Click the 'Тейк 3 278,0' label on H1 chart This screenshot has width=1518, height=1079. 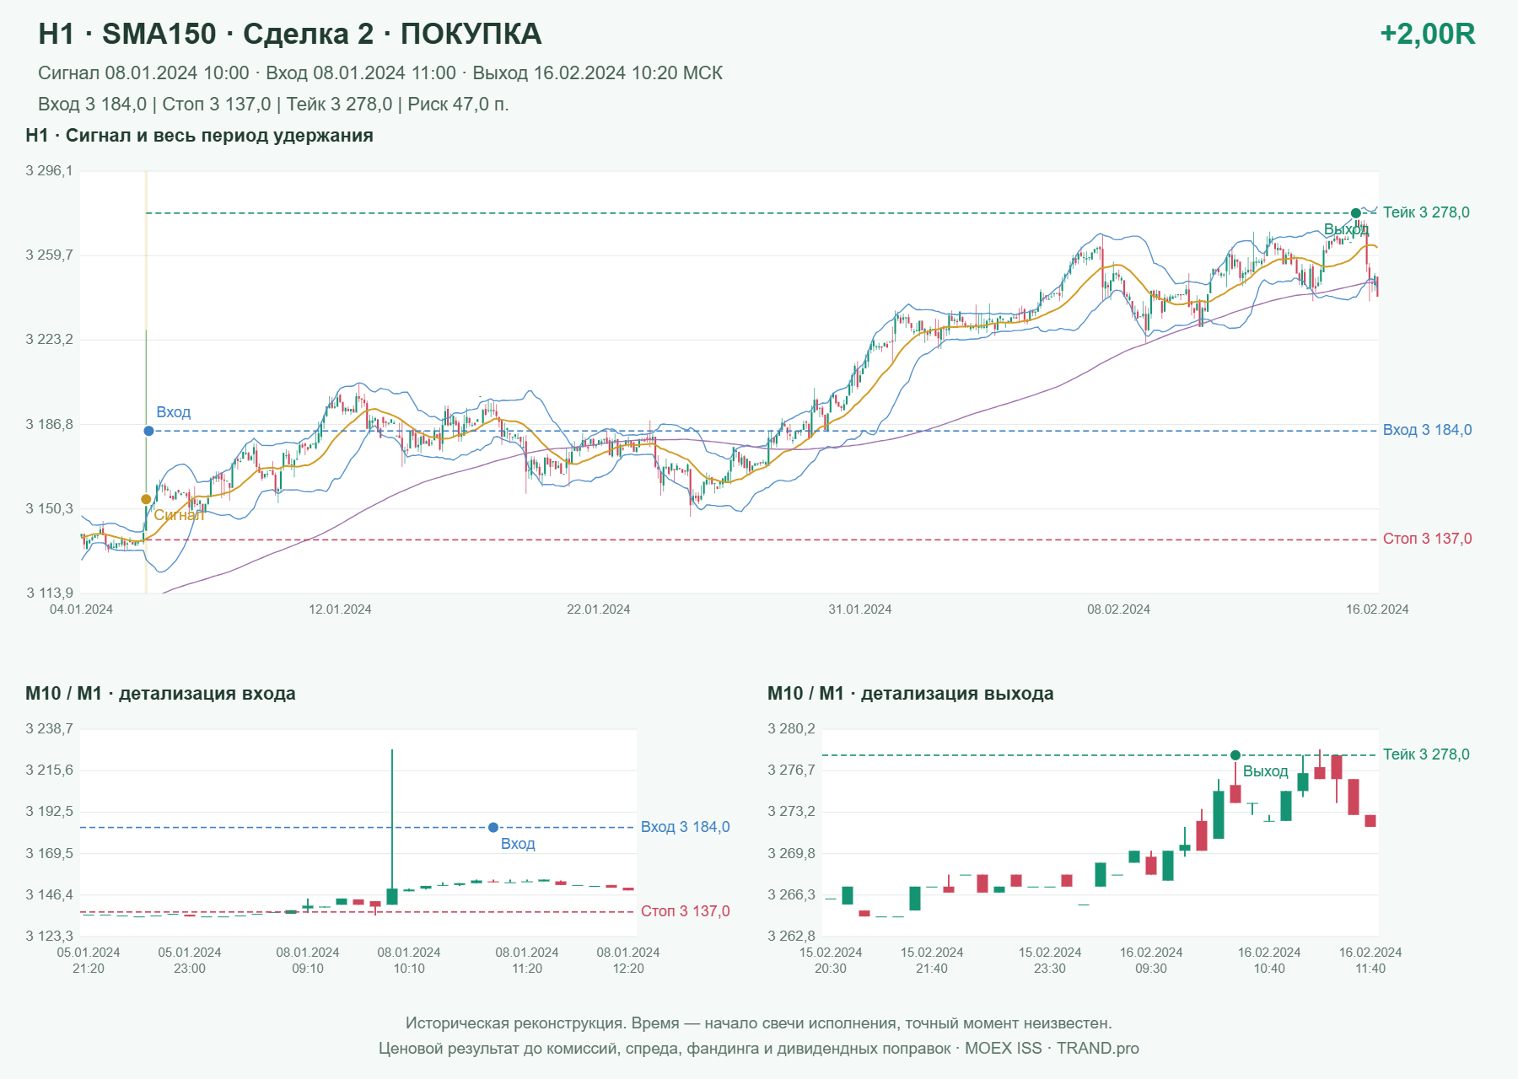[x=1426, y=212]
